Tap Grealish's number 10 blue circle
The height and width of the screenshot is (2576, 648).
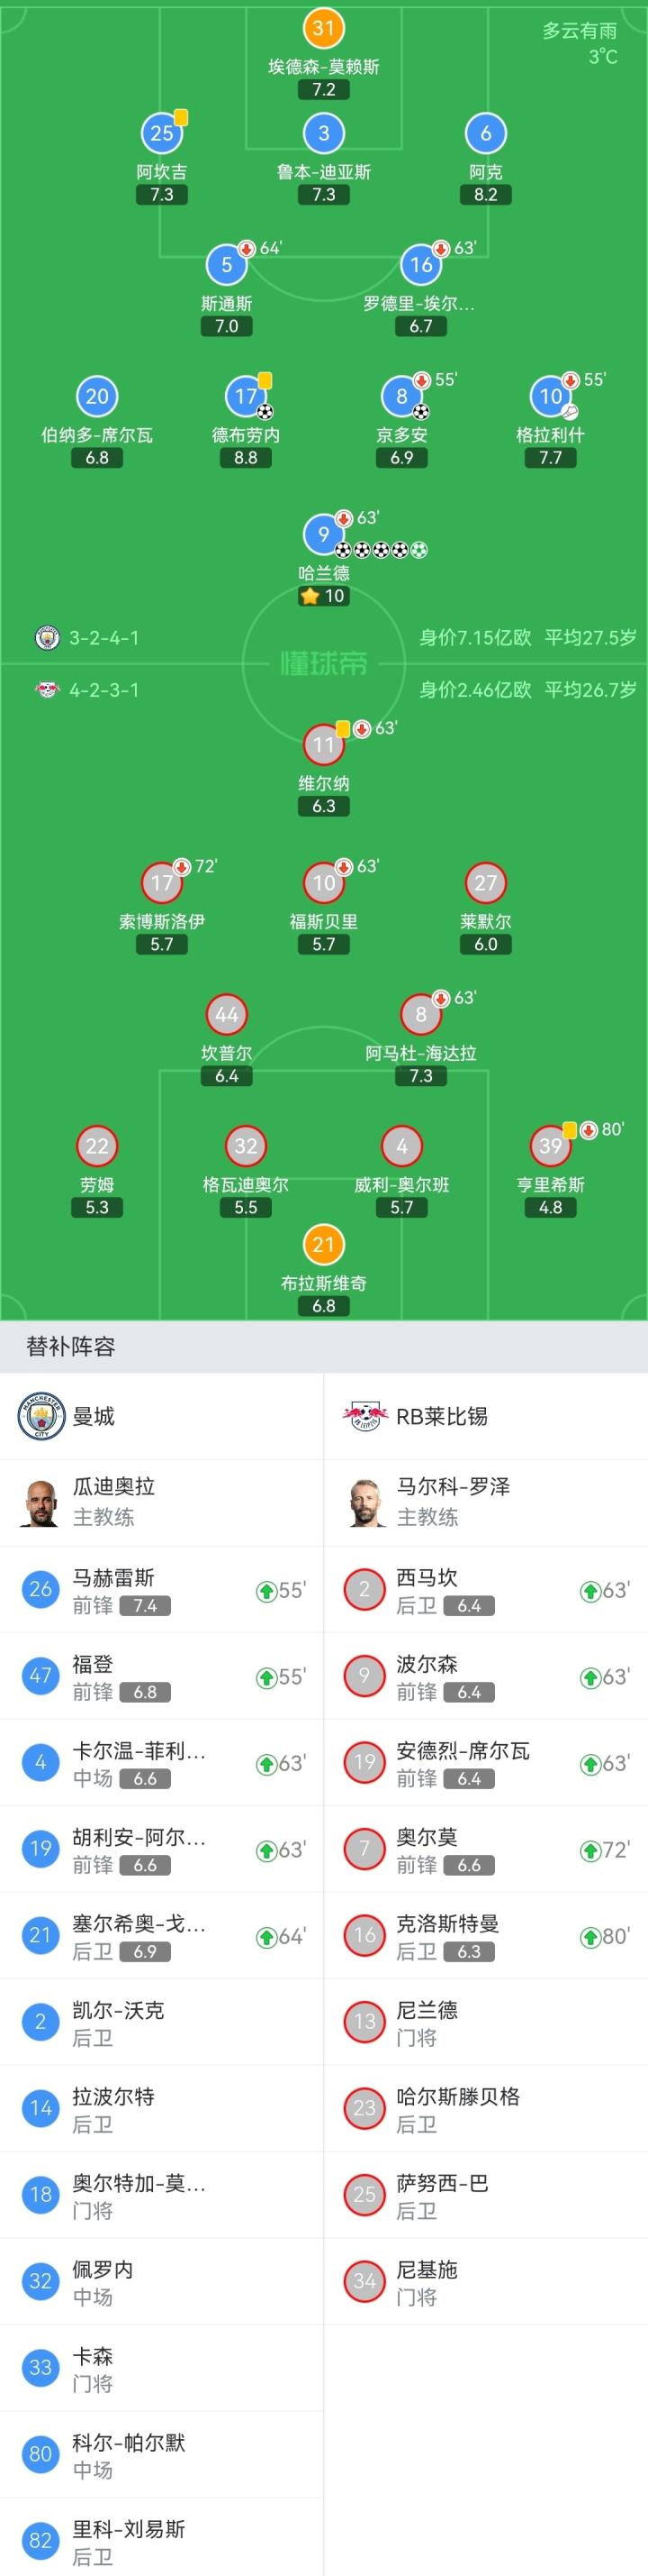(x=550, y=397)
